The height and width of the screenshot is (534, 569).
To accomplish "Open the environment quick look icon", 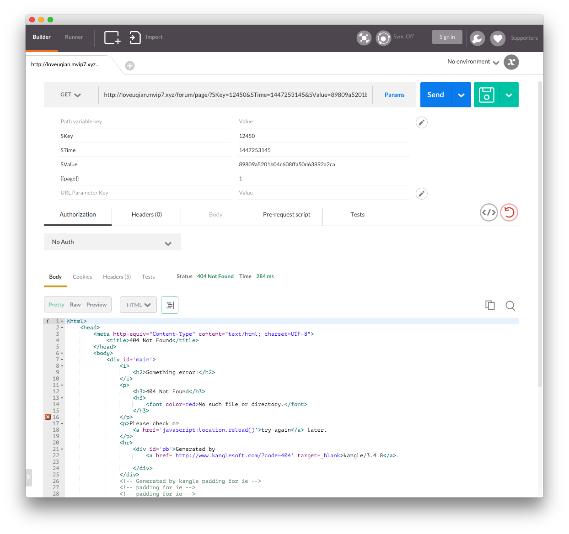I will 511,62.
